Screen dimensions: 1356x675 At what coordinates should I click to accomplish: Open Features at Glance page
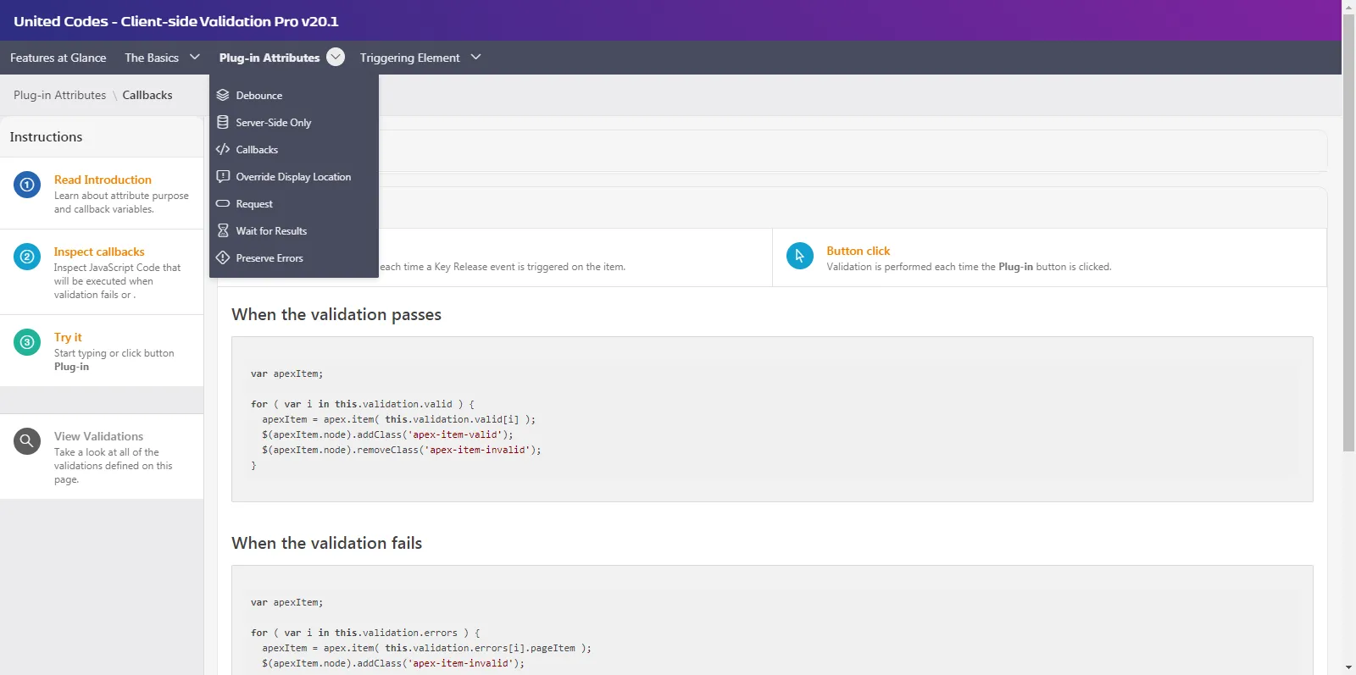click(x=58, y=58)
